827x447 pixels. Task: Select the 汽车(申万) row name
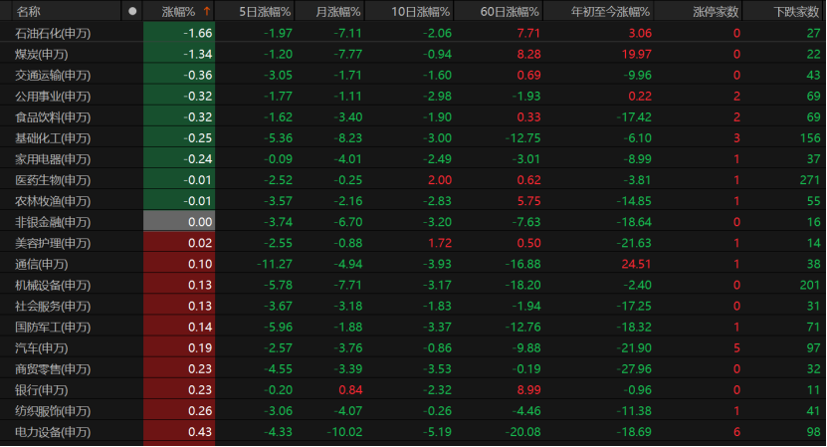point(41,348)
